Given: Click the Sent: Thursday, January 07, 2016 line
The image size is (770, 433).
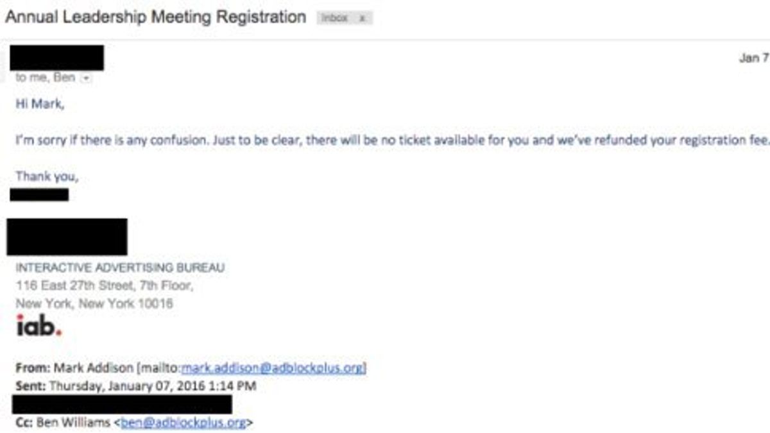Looking at the screenshot, I should point(136,386).
